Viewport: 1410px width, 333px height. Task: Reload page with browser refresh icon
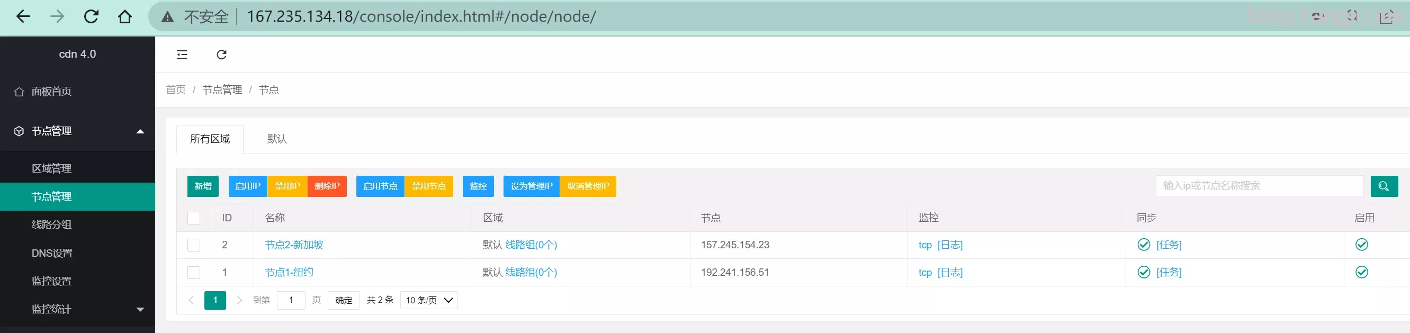pyautogui.click(x=91, y=16)
